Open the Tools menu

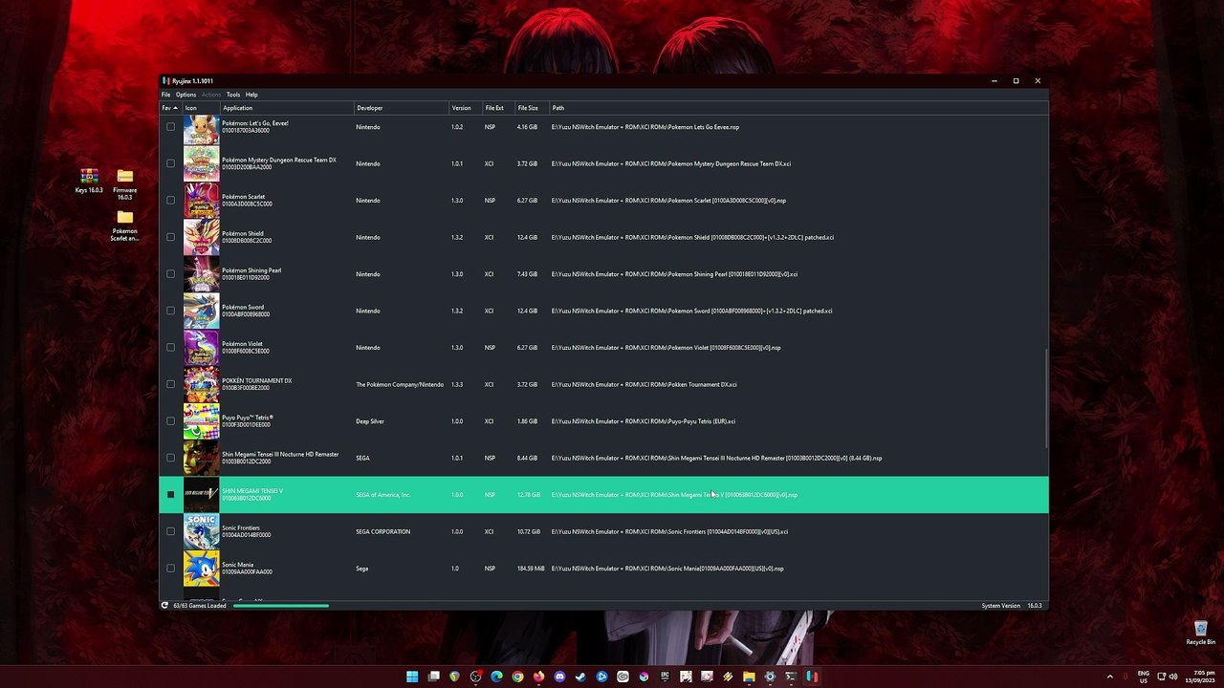click(x=233, y=95)
